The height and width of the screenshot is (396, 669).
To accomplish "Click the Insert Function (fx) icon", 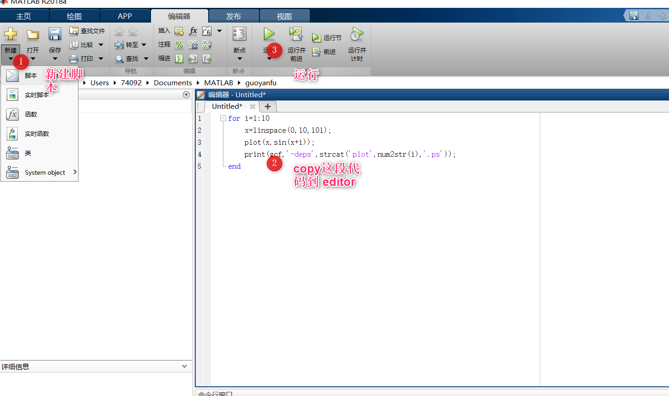I will tap(193, 30).
